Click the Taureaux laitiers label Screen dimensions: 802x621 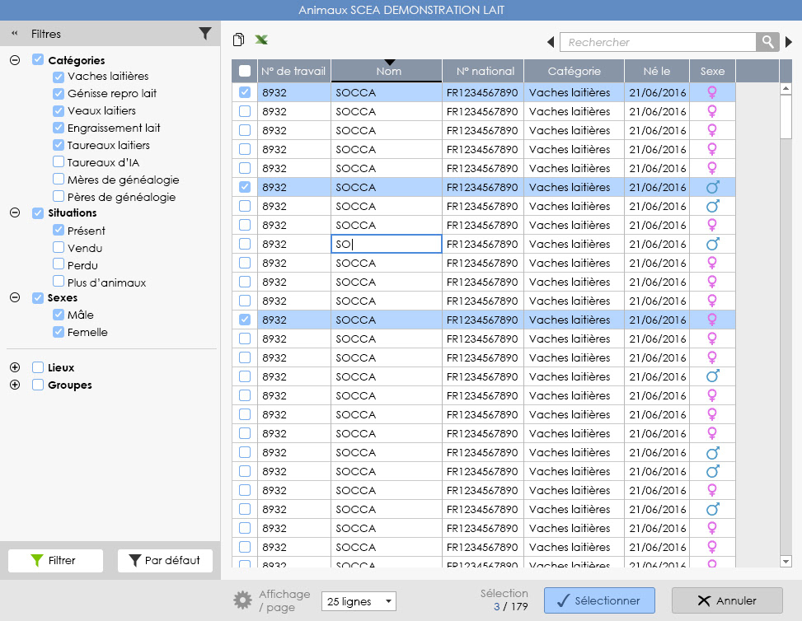109,145
